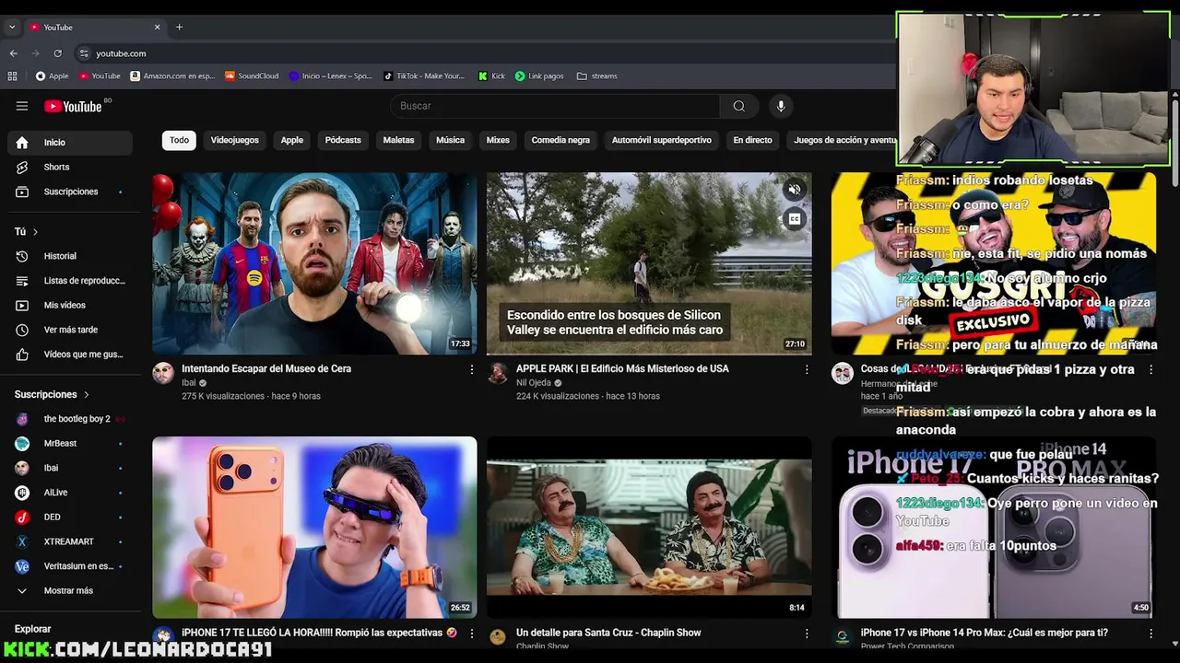Image resolution: width=1180 pixels, height=663 pixels.
Task: Open iPhone 17 orange phone thumbnail
Action: pyautogui.click(x=314, y=528)
